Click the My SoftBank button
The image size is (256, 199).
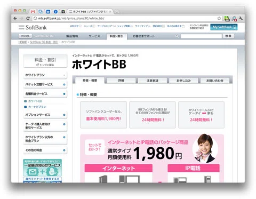(x=223, y=27)
